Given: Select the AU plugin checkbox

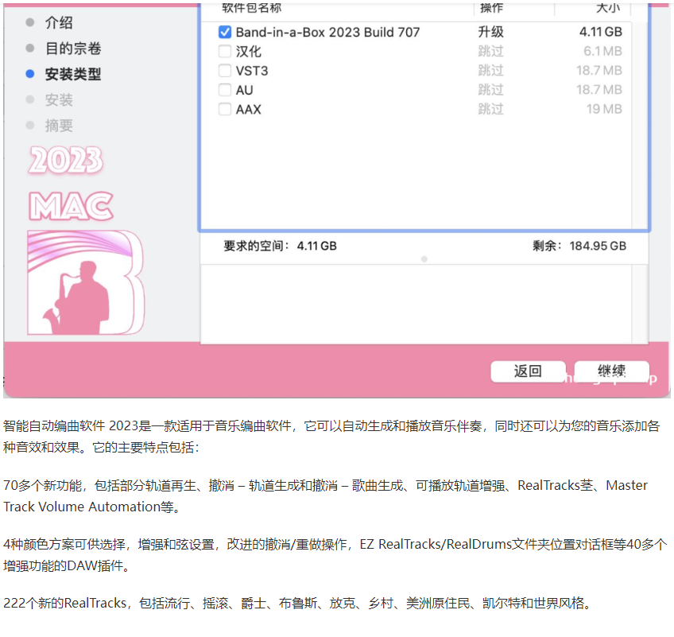Looking at the screenshot, I should click(x=225, y=90).
